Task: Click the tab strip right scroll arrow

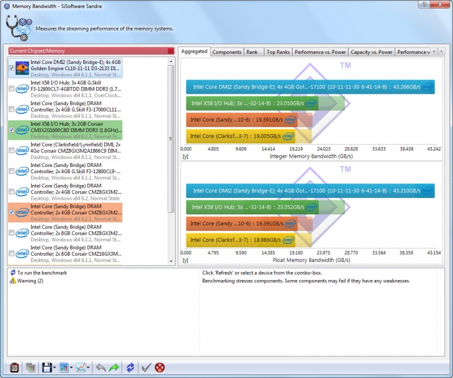Action: pyautogui.click(x=441, y=51)
